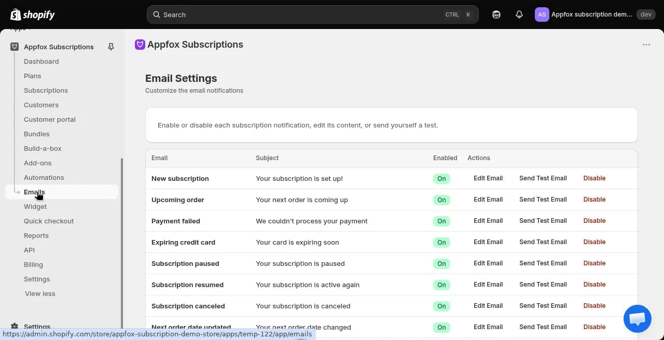Unpin Appfox Subscriptions with the pin icon

pyautogui.click(x=110, y=47)
